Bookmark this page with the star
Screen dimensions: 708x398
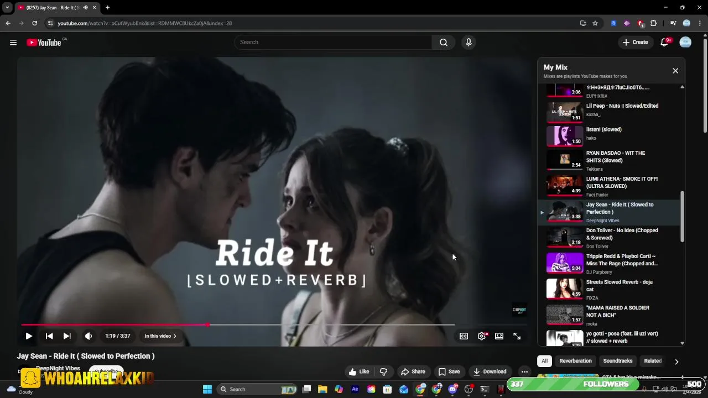595,23
